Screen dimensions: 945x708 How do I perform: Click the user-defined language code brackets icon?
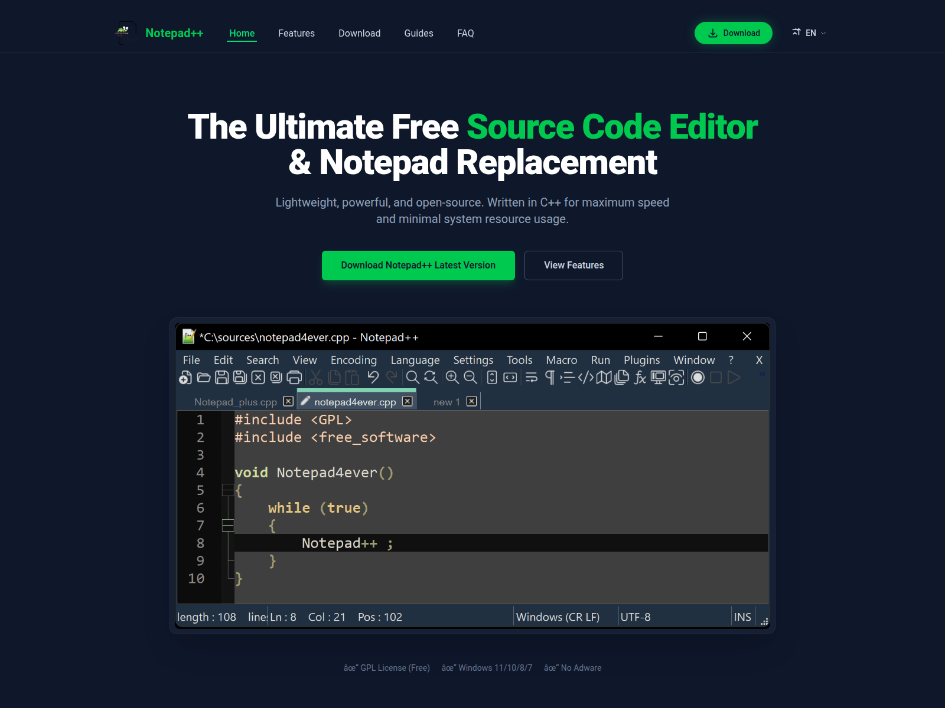click(x=586, y=378)
